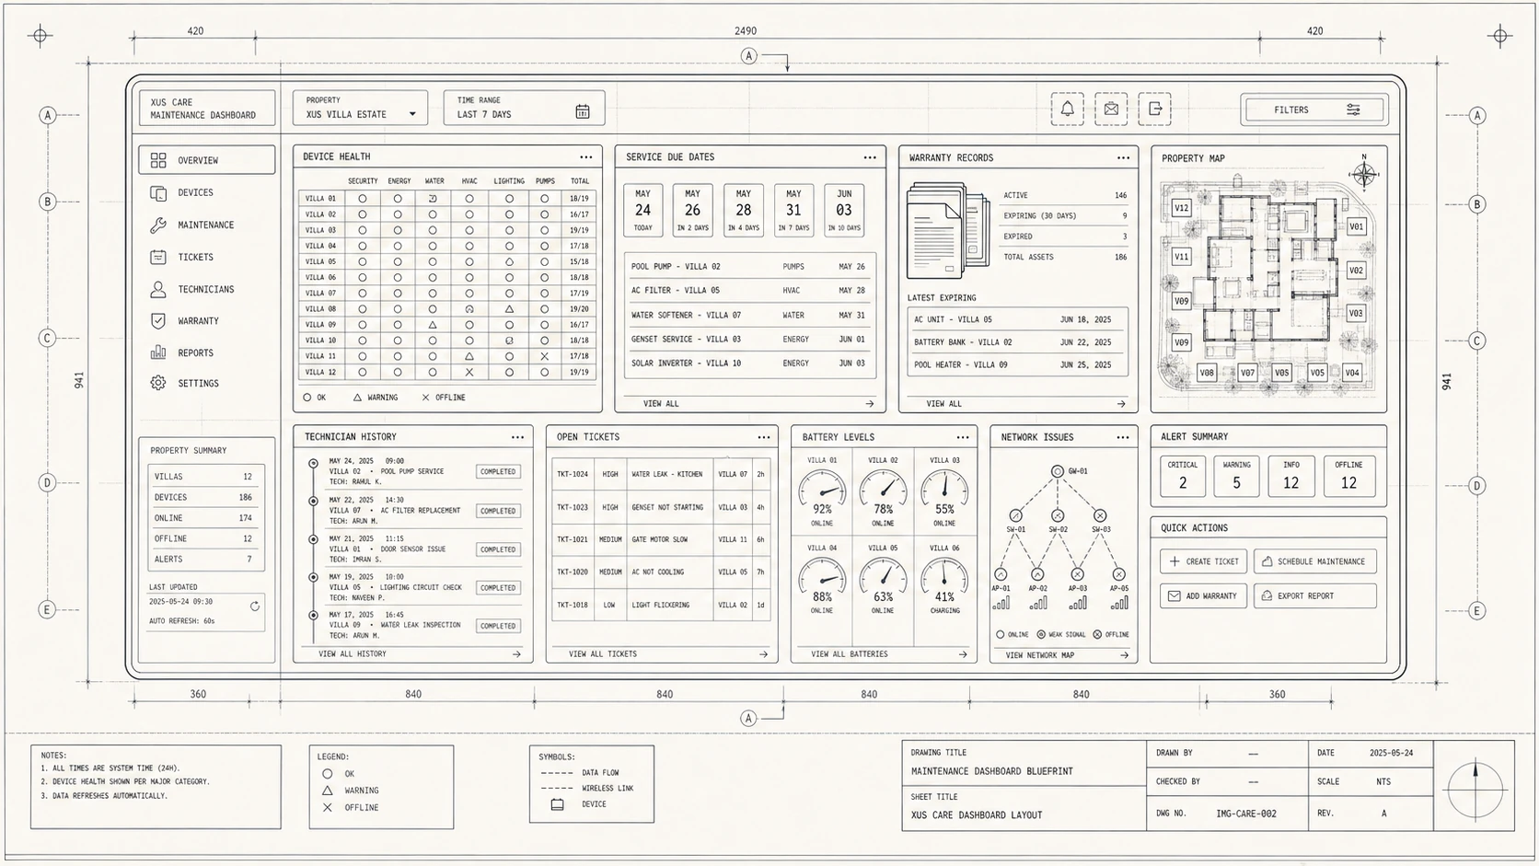Open Technician History panel options menu
Image resolution: width=1539 pixels, height=866 pixels.
click(517, 437)
